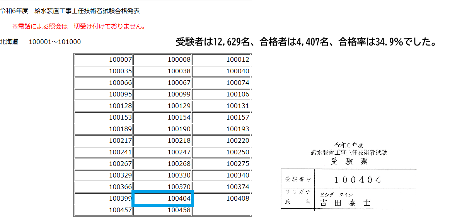Click the table cell 100404
This screenshot has width=450, height=218.
pyautogui.click(x=162, y=198)
